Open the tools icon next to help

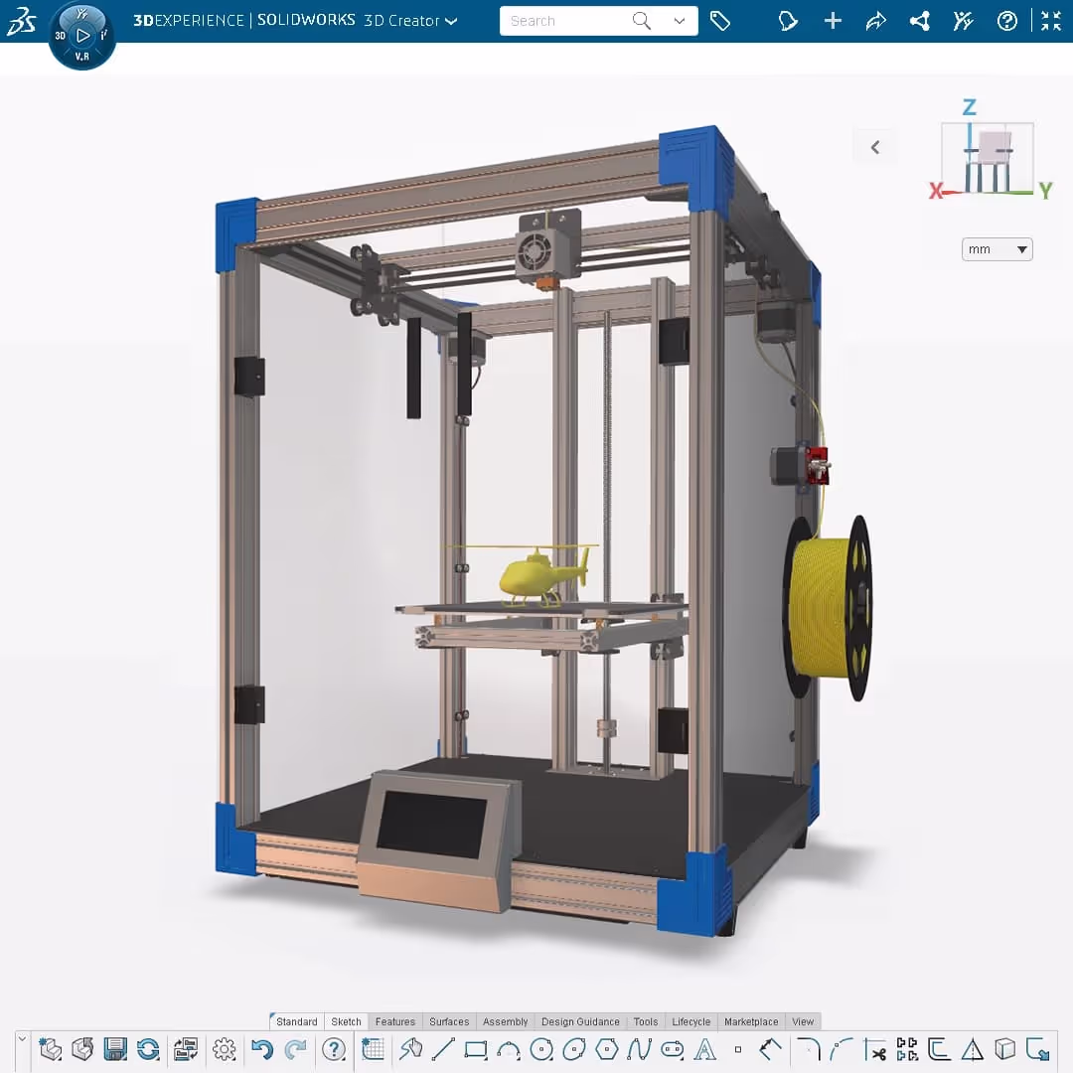pyautogui.click(x=963, y=21)
